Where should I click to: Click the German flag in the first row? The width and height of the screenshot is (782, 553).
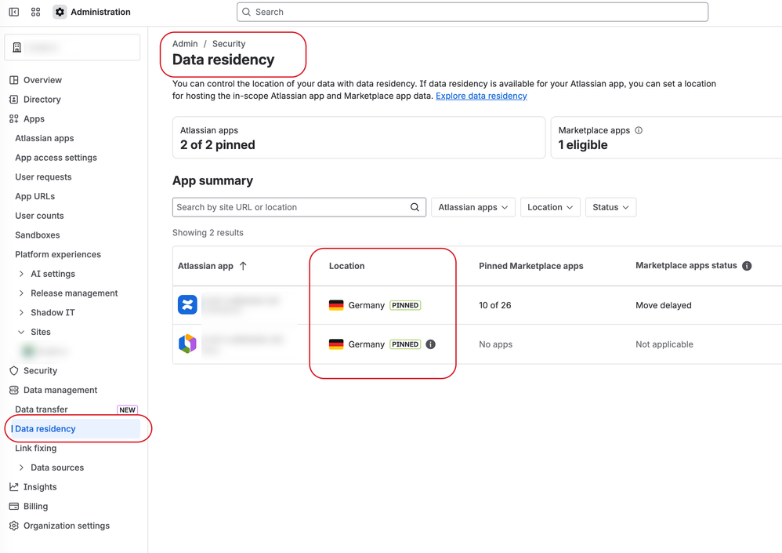point(336,305)
